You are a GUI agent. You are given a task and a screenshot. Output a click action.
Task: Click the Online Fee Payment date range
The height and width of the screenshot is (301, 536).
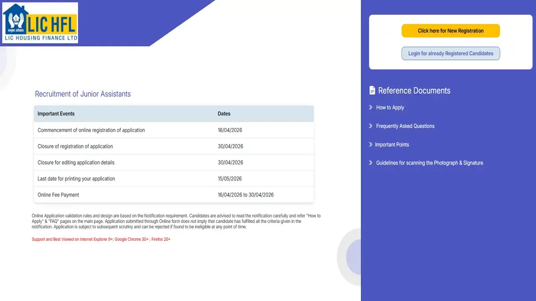point(246,195)
